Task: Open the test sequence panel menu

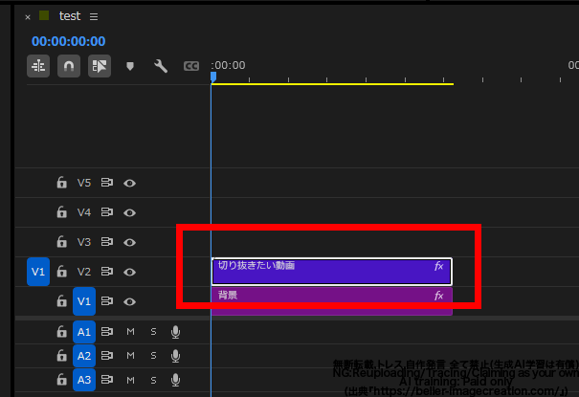Action: coord(94,16)
